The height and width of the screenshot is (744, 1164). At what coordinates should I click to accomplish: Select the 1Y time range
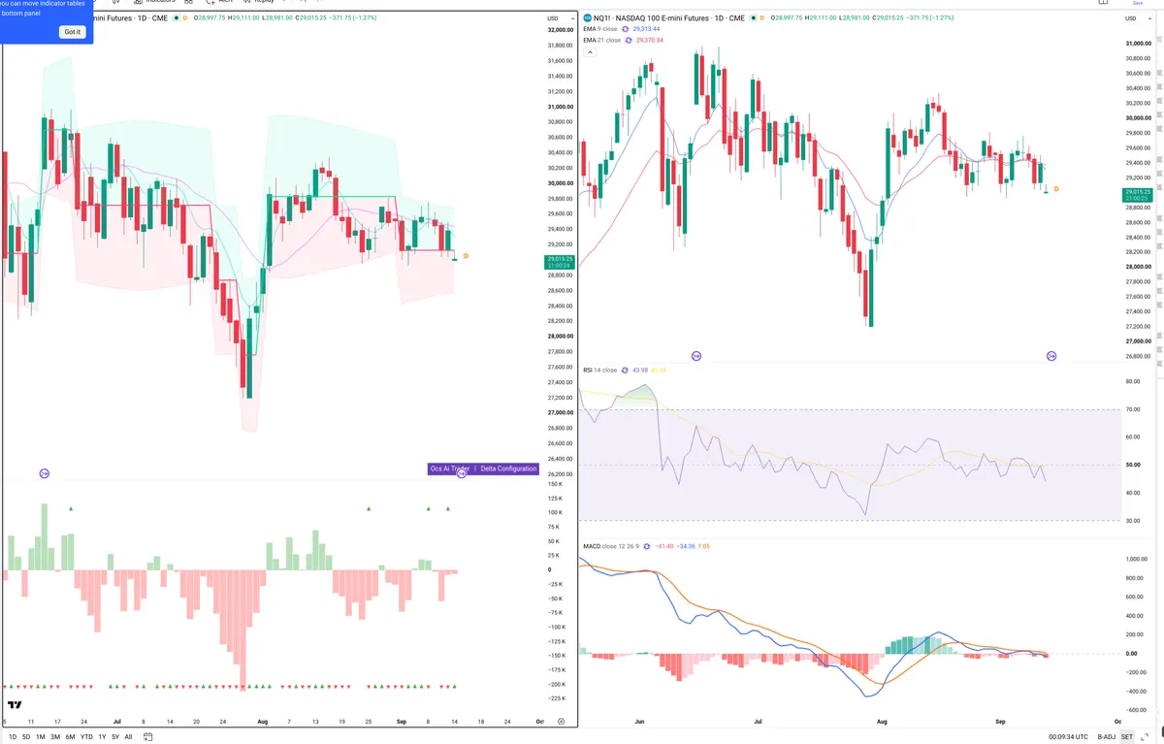(x=102, y=736)
